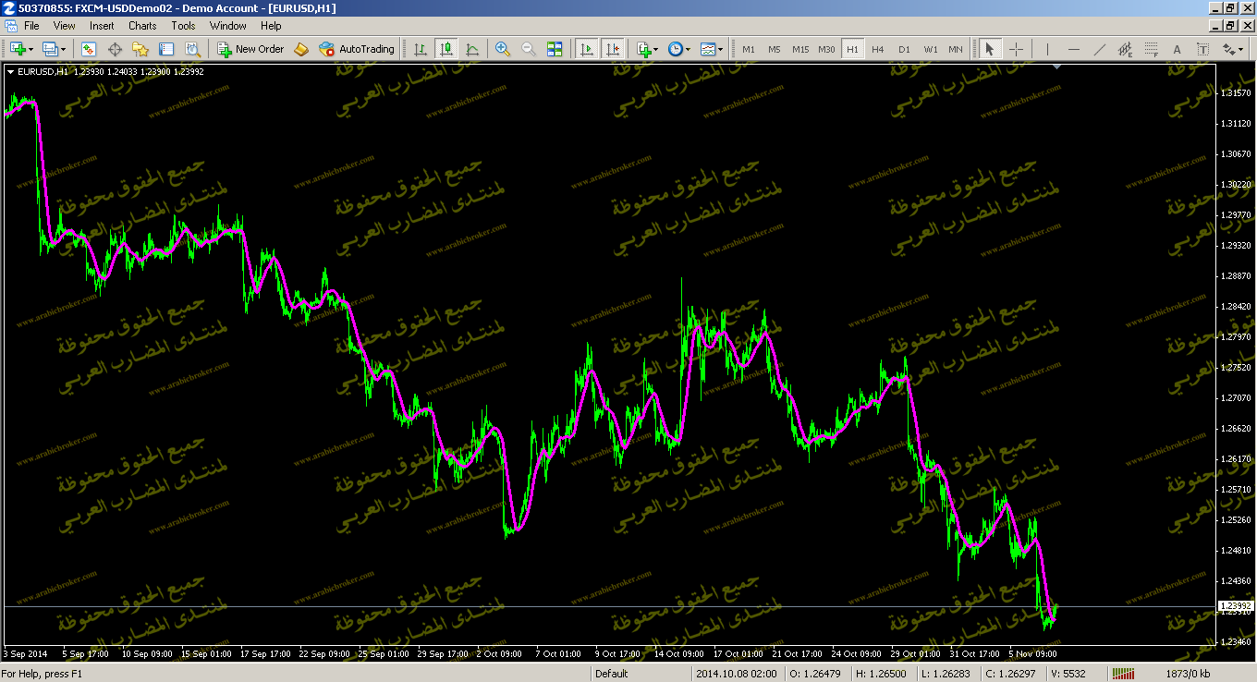1257x682 pixels.
Task: Toggle the Terminal panel icon
Action: pos(166,49)
